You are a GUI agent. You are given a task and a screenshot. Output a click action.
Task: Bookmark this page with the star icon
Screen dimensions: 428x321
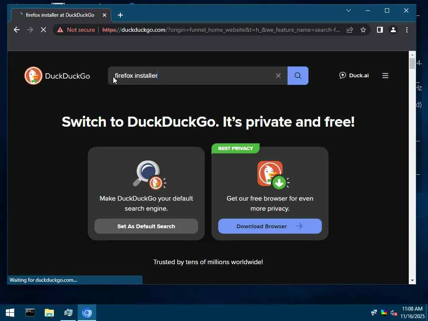tap(363, 30)
